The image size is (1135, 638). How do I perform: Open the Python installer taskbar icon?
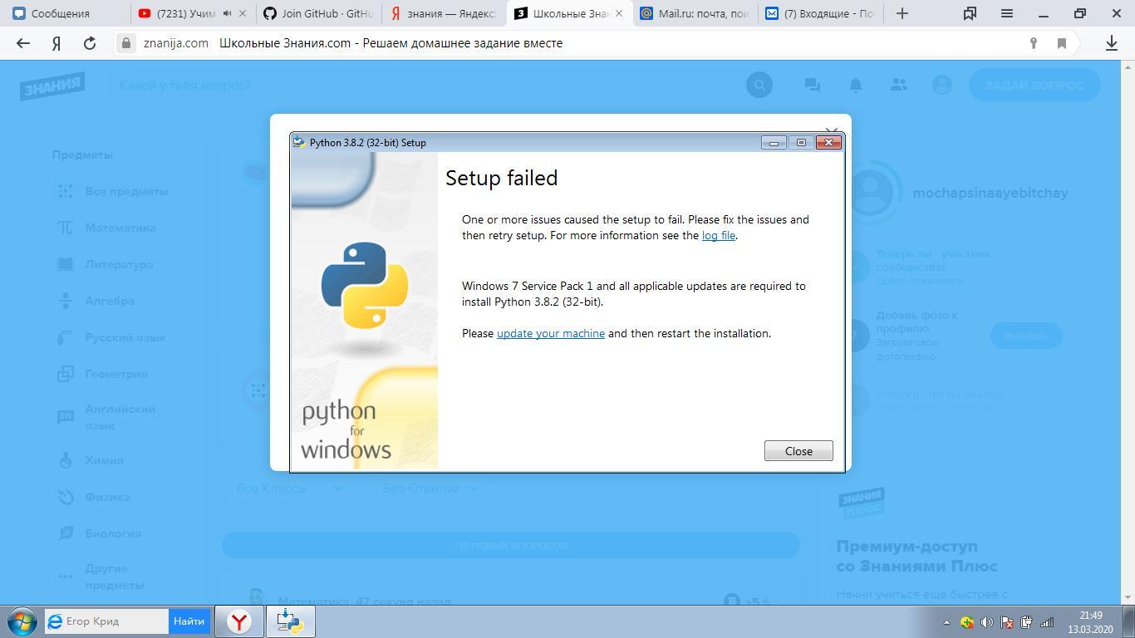click(x=290, y=621)
